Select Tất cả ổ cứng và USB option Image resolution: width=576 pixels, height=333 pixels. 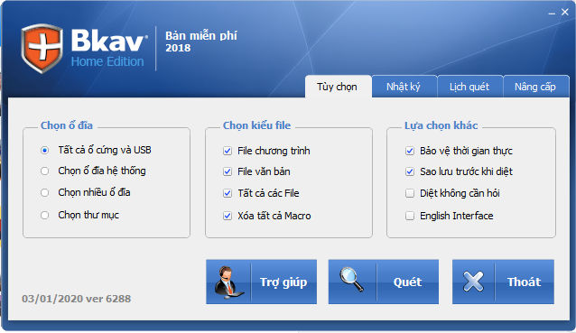[44, 150]
